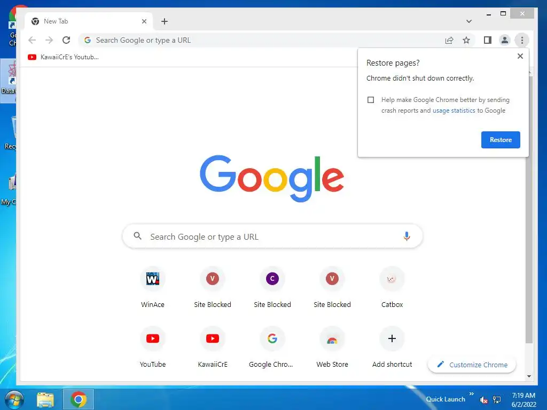547x410 pixels.
Task: Open the purple C Site Blocked shortcut
Action: [272, 287]
